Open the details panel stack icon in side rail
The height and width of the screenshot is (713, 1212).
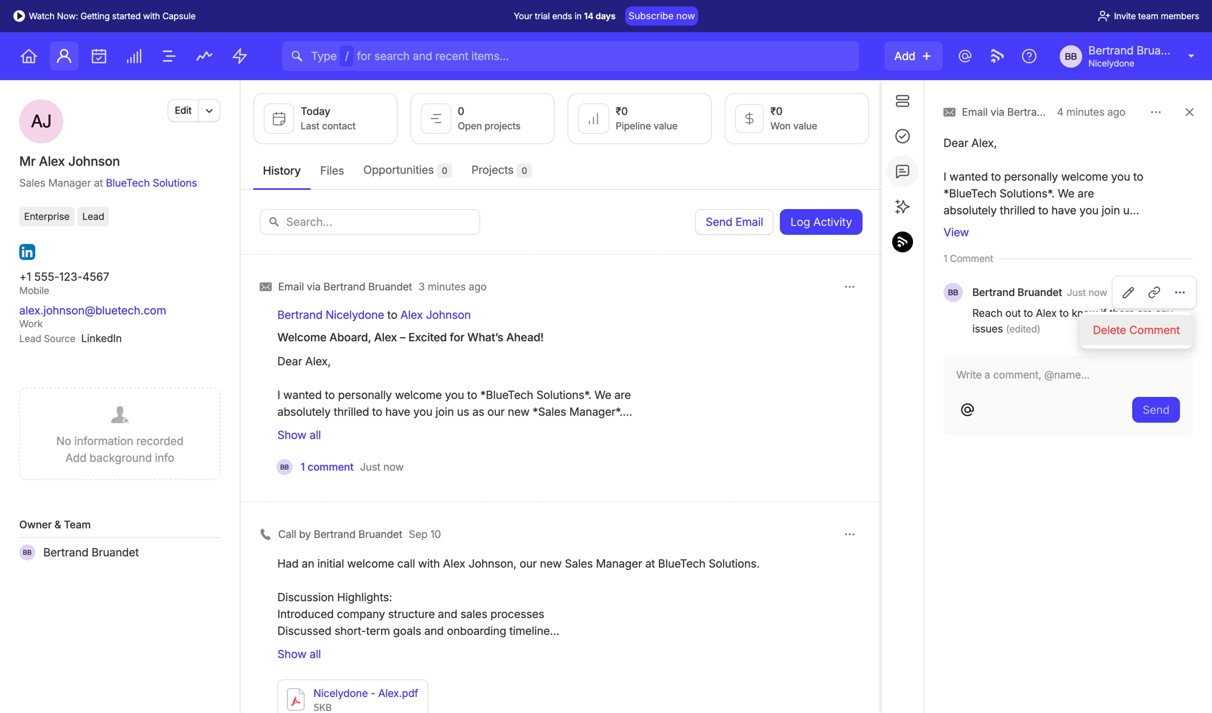point(902,101)
